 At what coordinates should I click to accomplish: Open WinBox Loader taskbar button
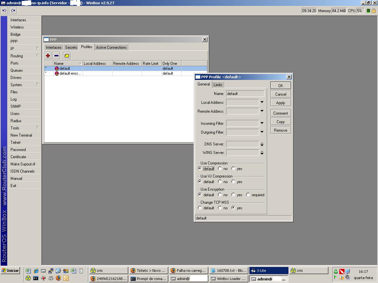tap(228, 279)
